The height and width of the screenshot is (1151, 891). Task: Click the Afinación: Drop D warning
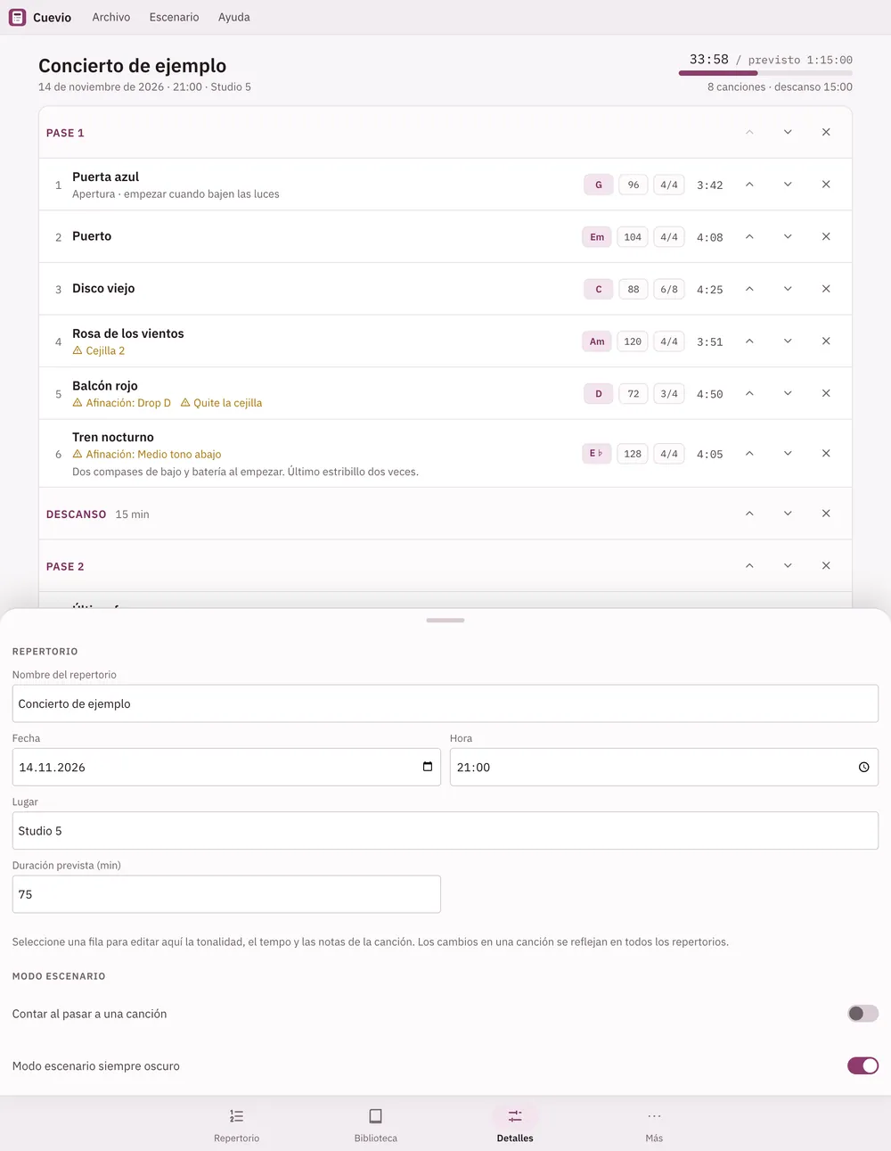click(x=121, y=403)
